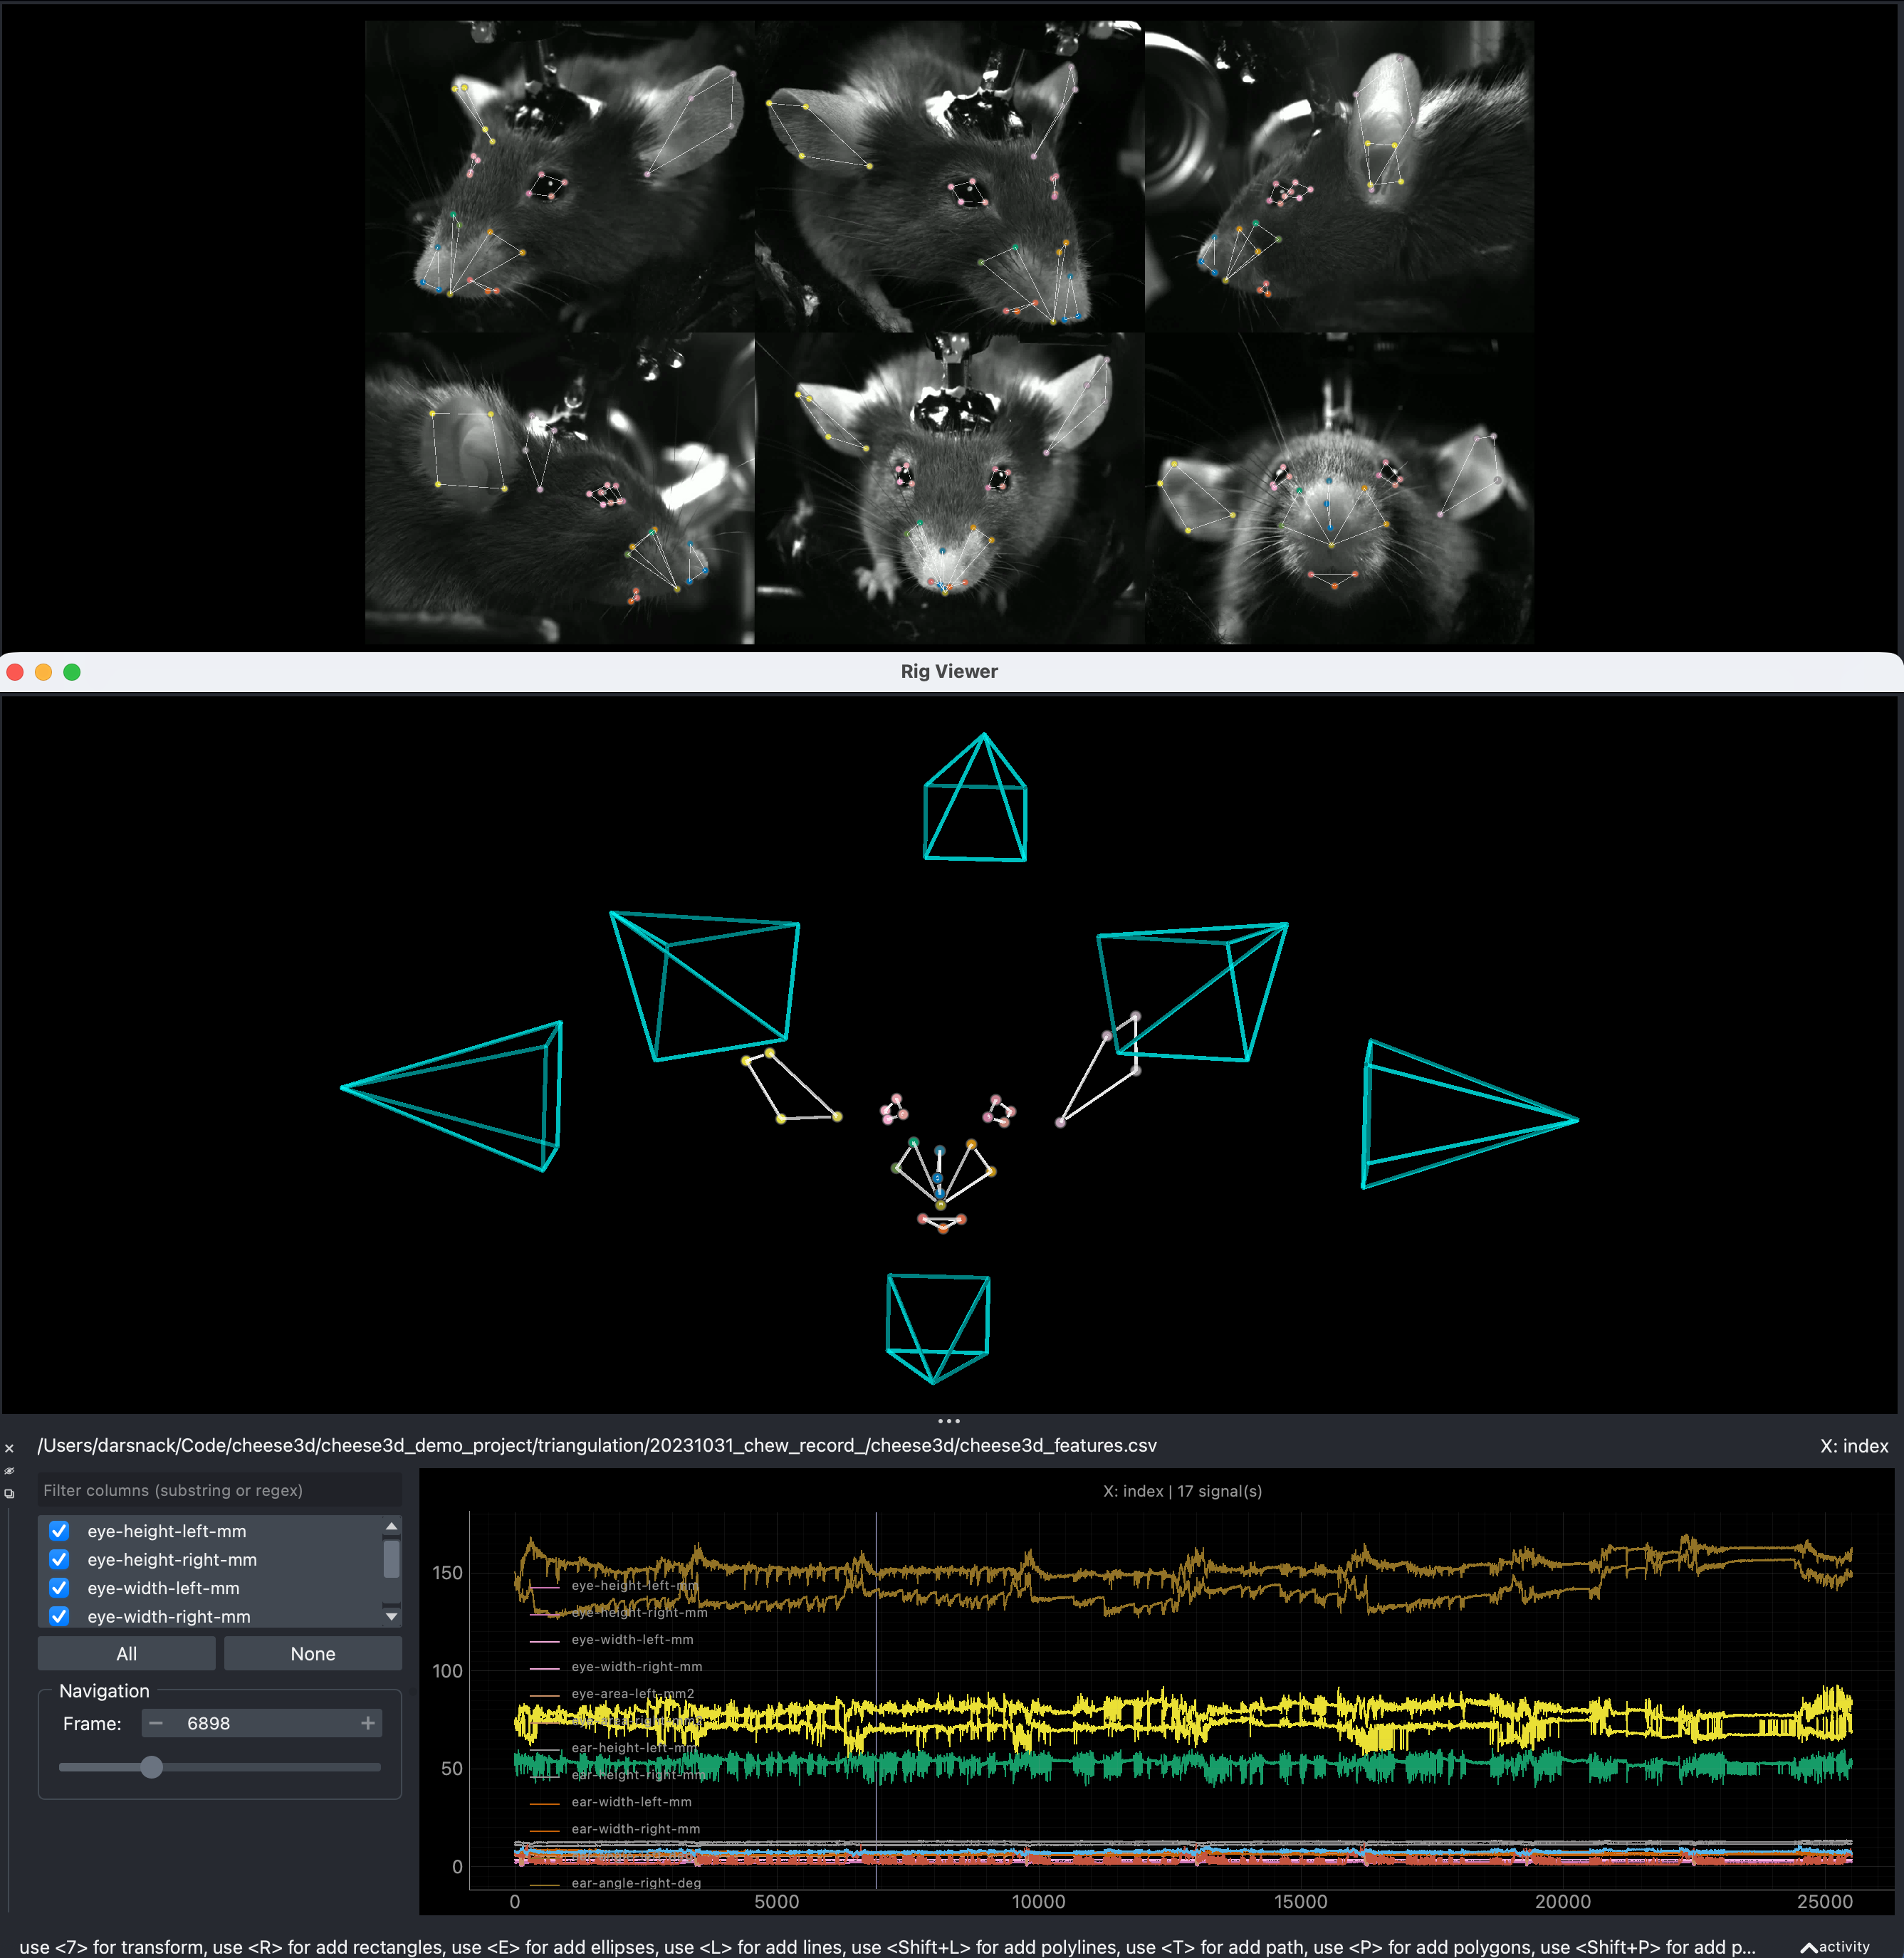Toggle the eye-height-right-mm checkbox
Image resolution: width=1904 pixels, height=1958 pixels.
pos(60,1559)
